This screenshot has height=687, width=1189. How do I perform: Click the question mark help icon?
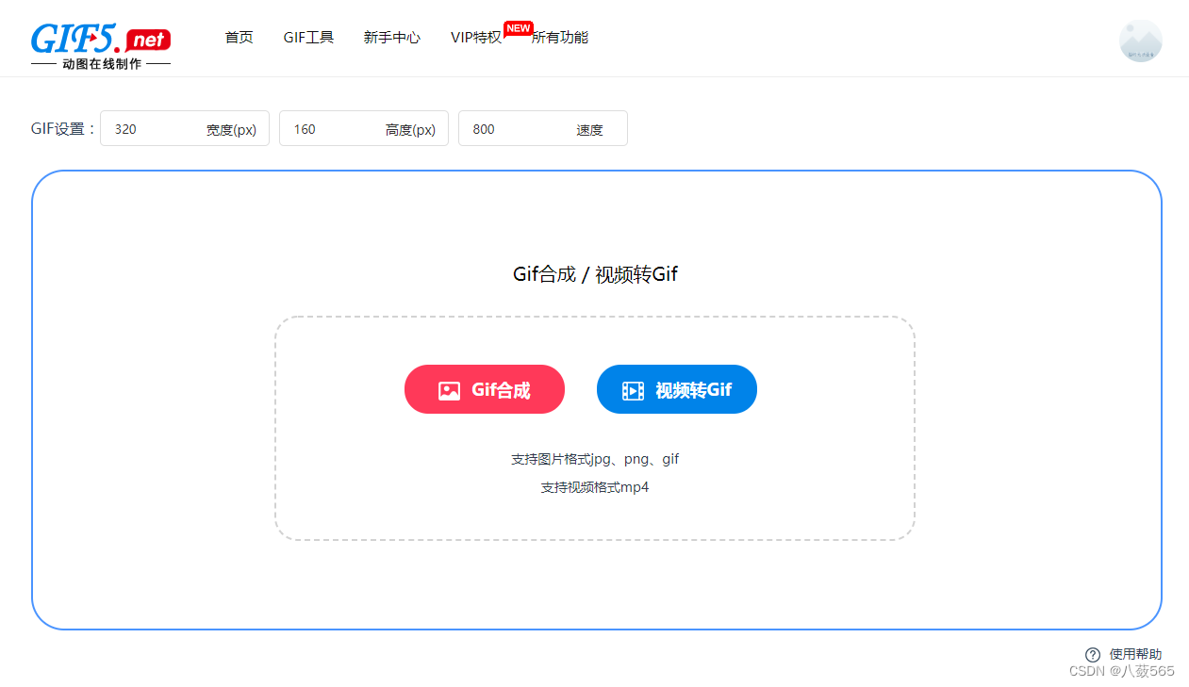point(1093,654)
